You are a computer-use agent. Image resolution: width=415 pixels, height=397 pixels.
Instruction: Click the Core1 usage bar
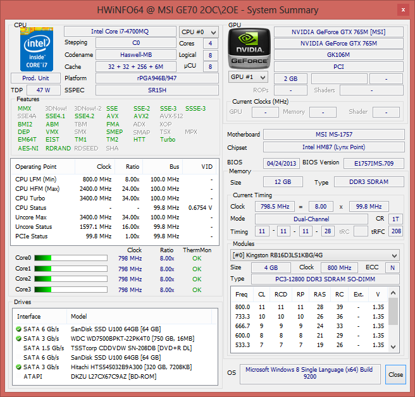[71, 269]
